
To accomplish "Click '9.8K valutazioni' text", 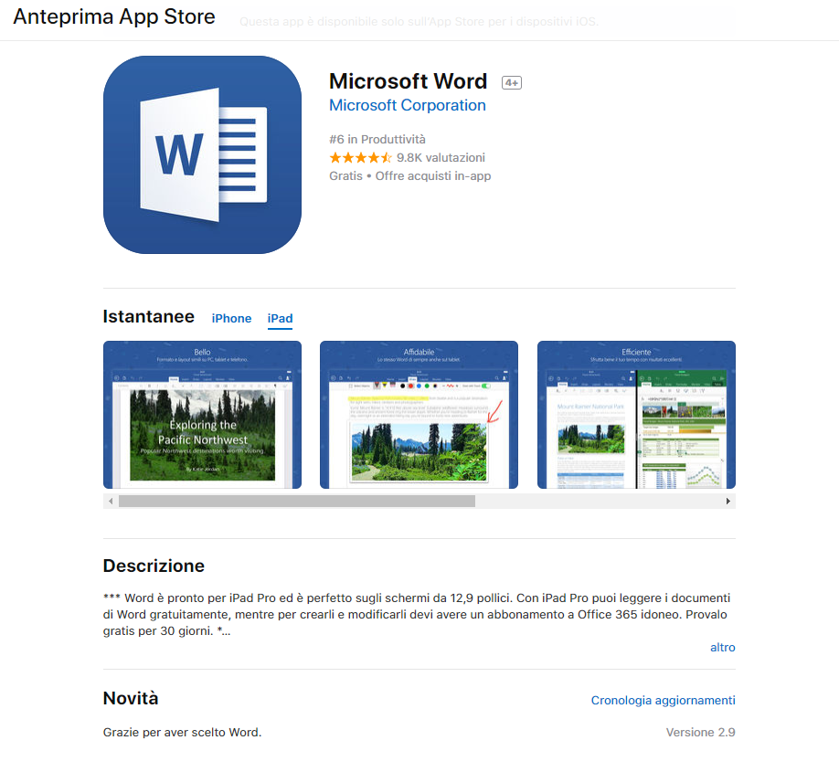I will pyautogui.click(x=441, y=158).
